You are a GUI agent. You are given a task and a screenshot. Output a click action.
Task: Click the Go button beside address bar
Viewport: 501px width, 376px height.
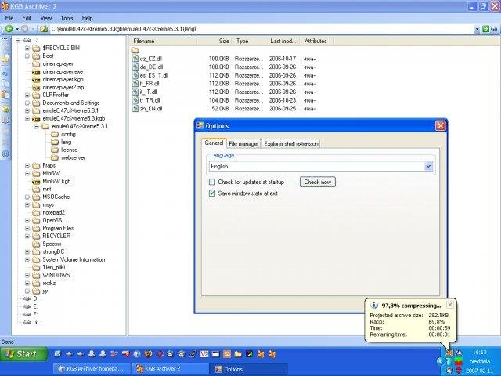[x=490, y=29]
